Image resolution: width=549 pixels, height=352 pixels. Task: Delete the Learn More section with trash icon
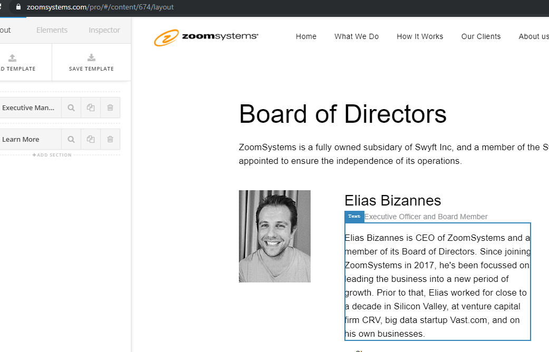(110, 139)
